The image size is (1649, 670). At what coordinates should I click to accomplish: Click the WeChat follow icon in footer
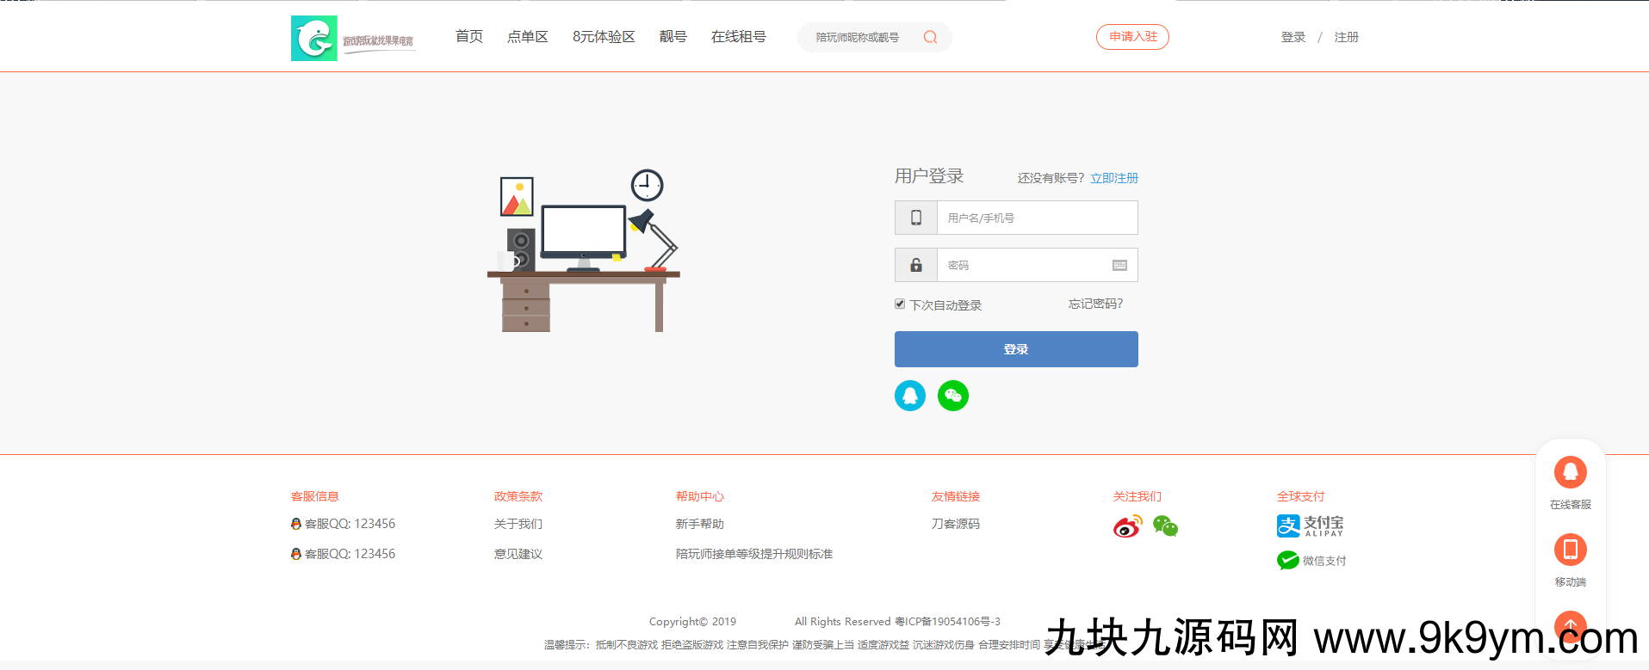click(1165, 526)
